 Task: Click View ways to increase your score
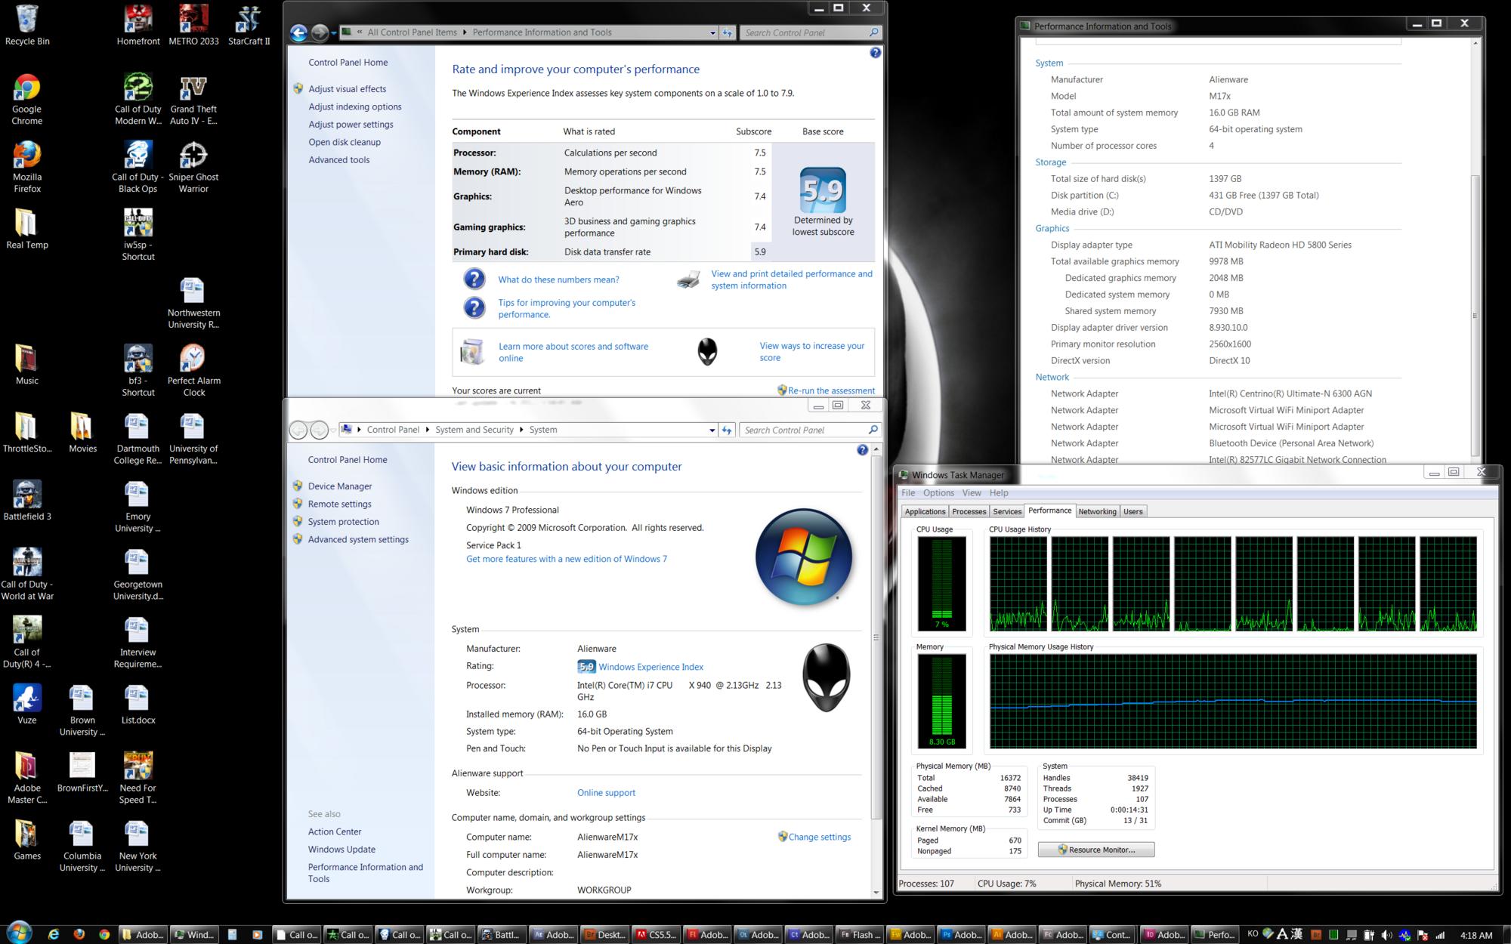(812, 352)
